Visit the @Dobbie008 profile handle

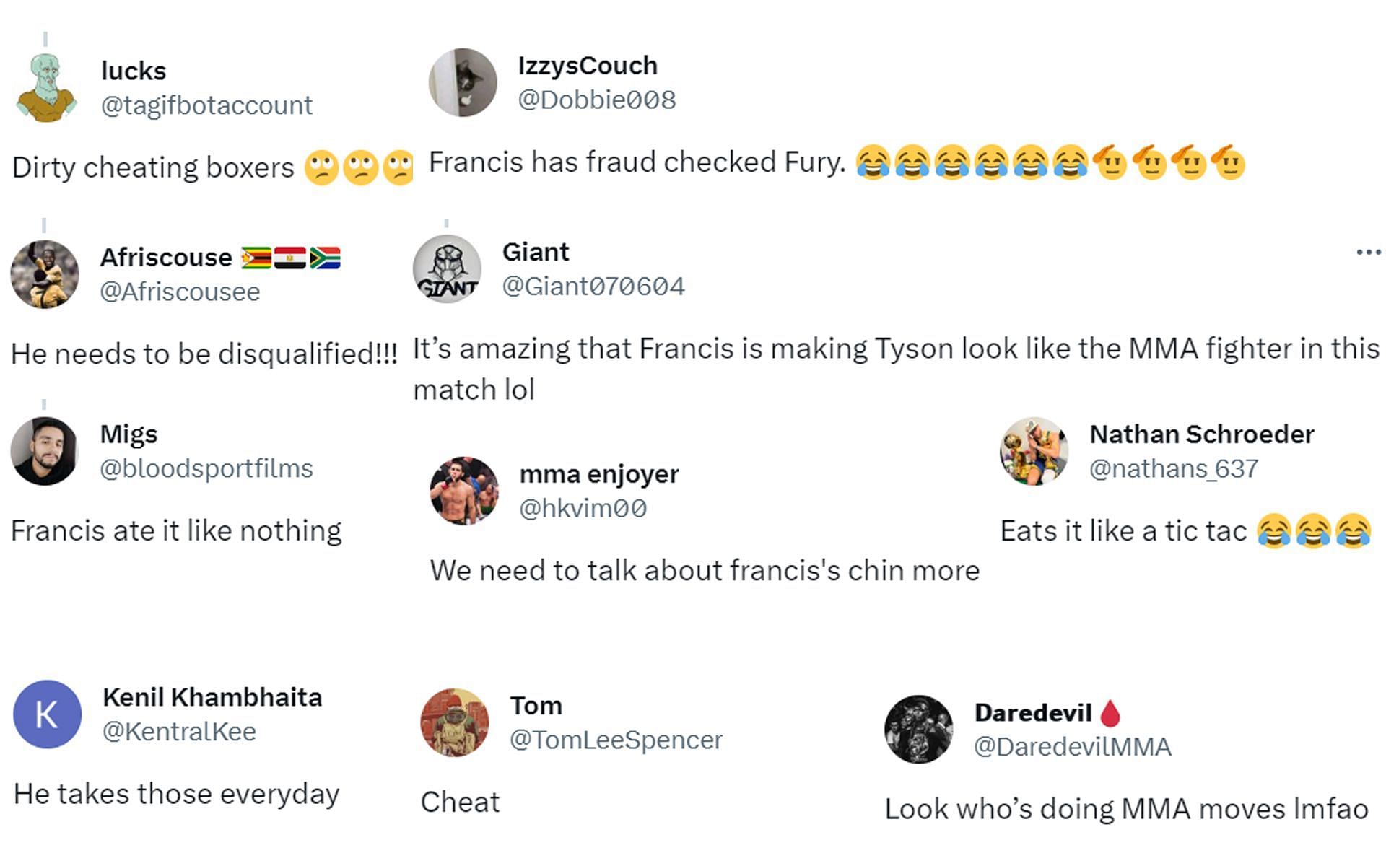(x=596, y=100)
